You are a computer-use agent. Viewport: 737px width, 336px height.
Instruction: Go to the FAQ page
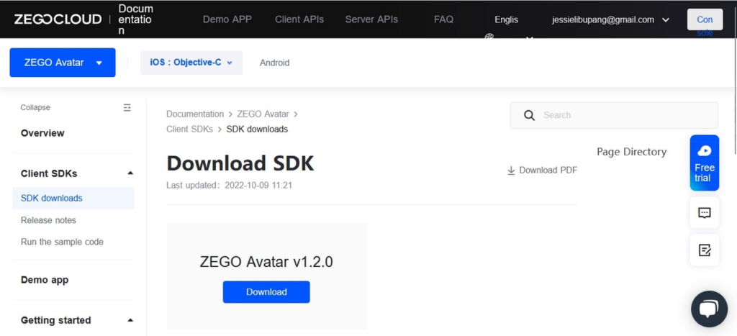point(443,19)
